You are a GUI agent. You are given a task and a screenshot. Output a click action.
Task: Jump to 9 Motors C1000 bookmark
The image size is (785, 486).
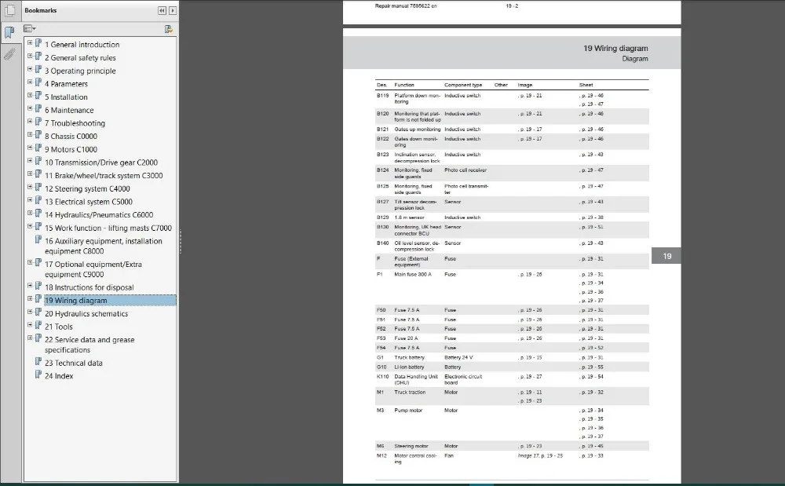point(71,149)
